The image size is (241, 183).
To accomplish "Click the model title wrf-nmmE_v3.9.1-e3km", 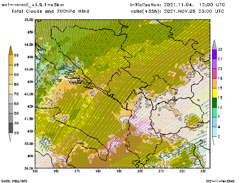I will coord(33,5).
